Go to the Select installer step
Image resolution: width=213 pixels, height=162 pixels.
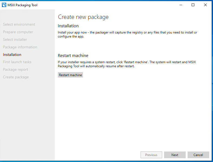click(15, 39)
